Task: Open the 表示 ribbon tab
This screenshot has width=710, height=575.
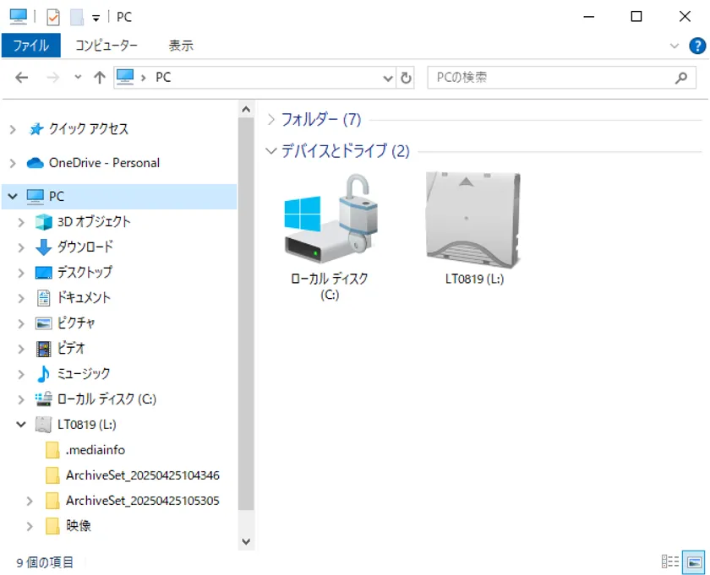Action: coord(181,46)
